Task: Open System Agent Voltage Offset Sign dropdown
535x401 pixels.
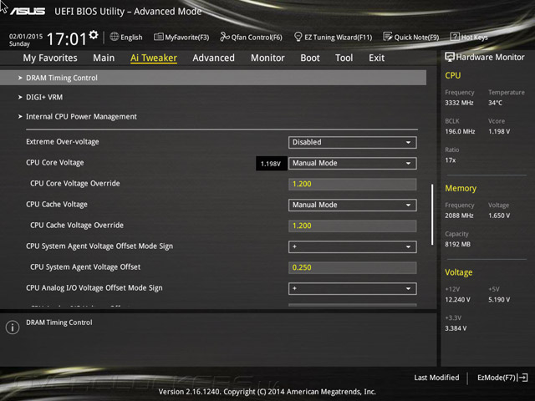Action: [x=353, y=247]
